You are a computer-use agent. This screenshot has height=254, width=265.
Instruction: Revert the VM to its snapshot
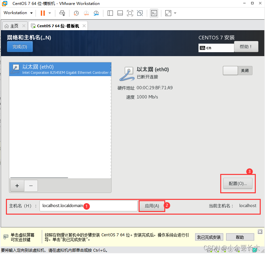tap(86, 13)
